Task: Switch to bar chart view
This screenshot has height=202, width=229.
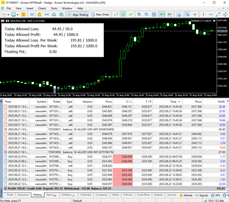Action: [x=116, y=15]
